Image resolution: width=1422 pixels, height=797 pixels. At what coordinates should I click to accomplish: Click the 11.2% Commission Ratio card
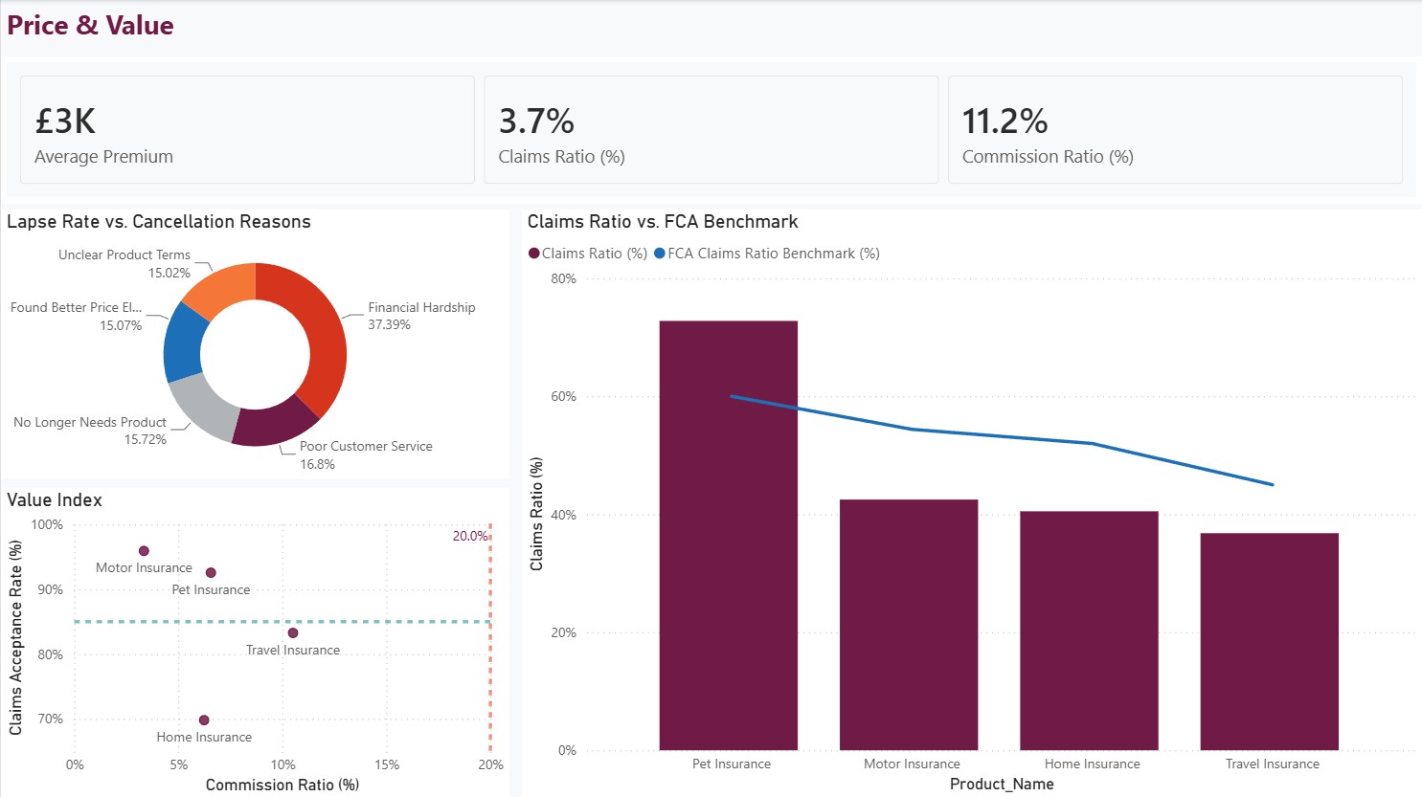[1175, 130]
